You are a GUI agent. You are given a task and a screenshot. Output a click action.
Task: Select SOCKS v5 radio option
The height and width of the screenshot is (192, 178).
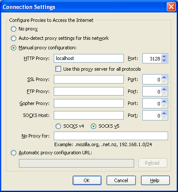93,126
